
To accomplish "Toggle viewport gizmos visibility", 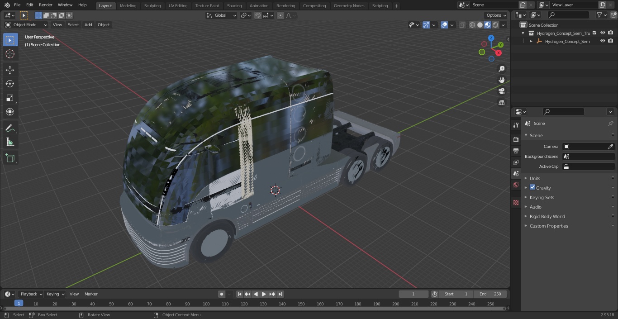I will click(x=426, y=25).
